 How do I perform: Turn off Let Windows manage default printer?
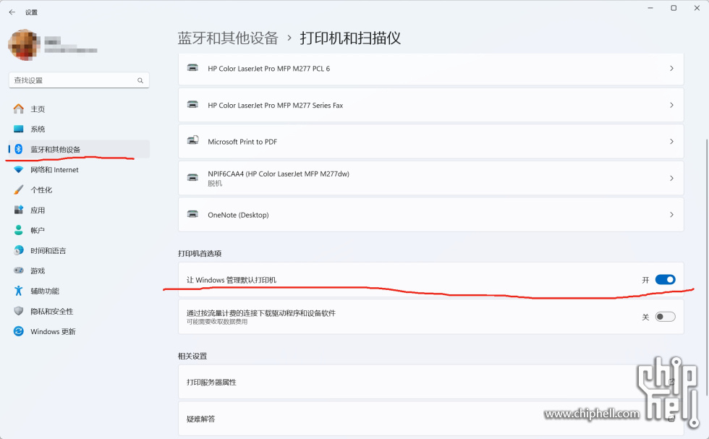pyautogui.click(x=665, y=280)
